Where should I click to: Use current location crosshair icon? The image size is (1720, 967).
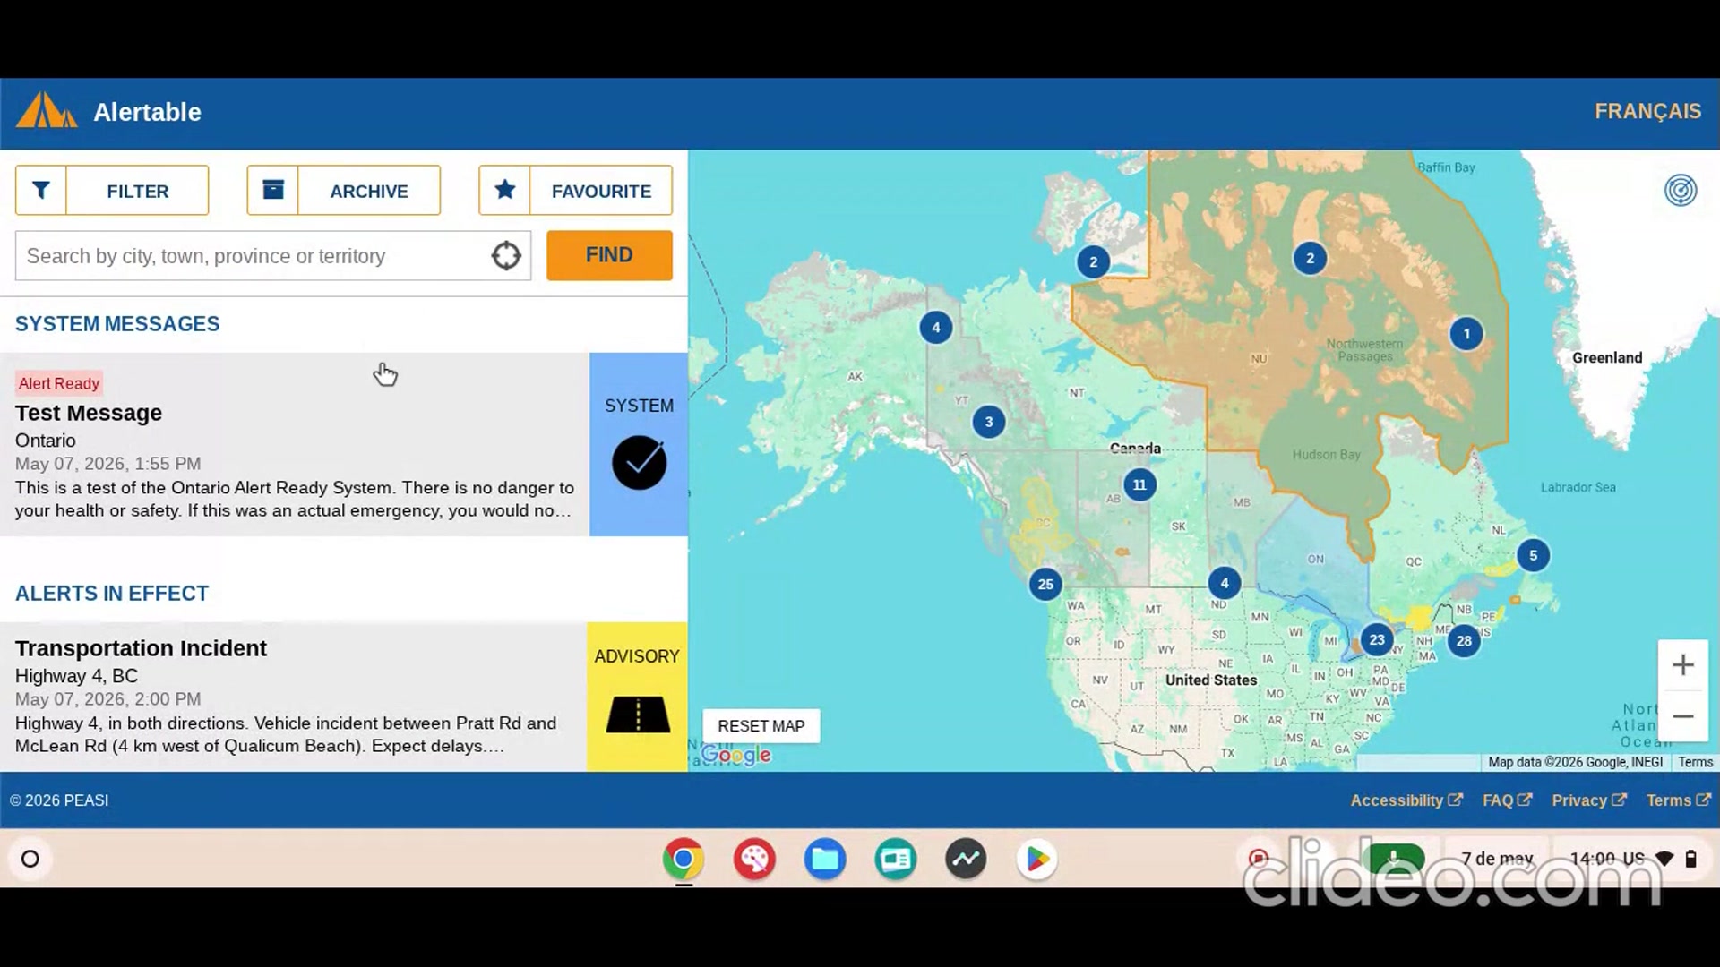[x=506, y=256]
